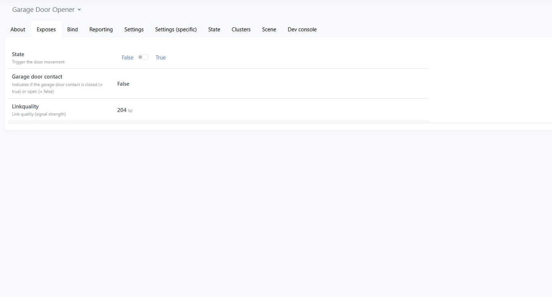Select the Garage door contact False value

coord(123,84)
